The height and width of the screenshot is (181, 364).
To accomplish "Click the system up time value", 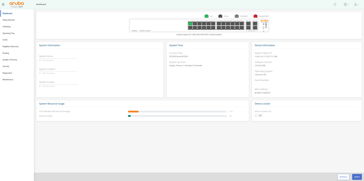I will 186,65.
